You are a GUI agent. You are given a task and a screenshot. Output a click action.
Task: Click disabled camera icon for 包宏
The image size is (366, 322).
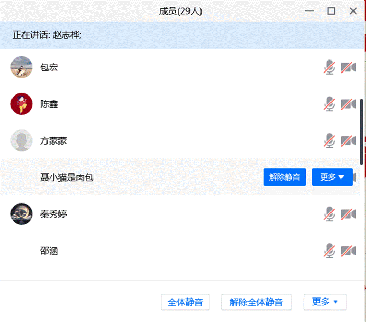348,67
